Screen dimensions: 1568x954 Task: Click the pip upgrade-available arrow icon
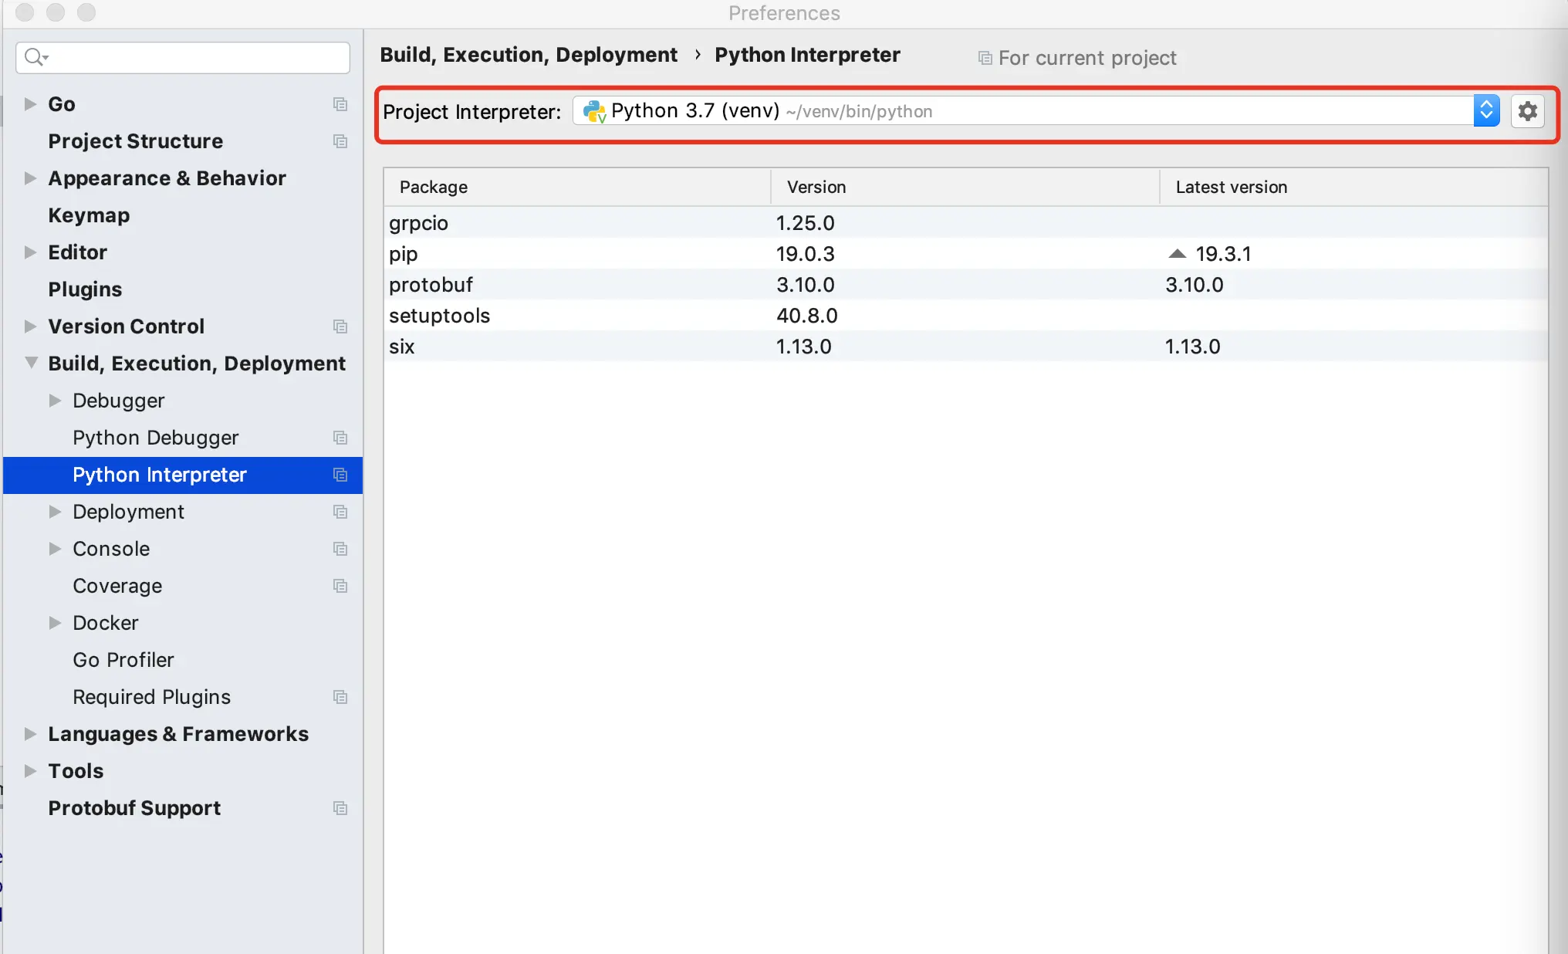1177,254
